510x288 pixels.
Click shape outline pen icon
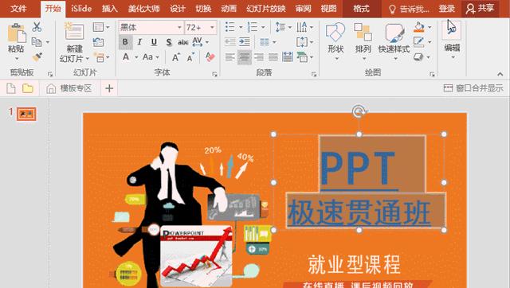pos(419,41)
